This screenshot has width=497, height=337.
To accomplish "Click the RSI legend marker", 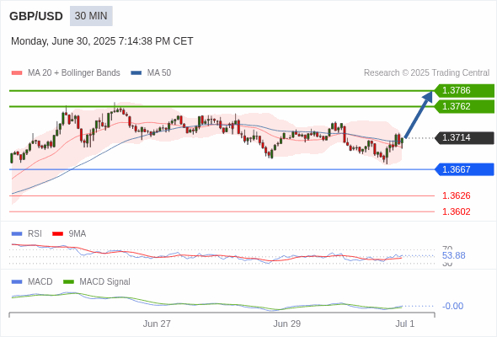I will (17, 234).
